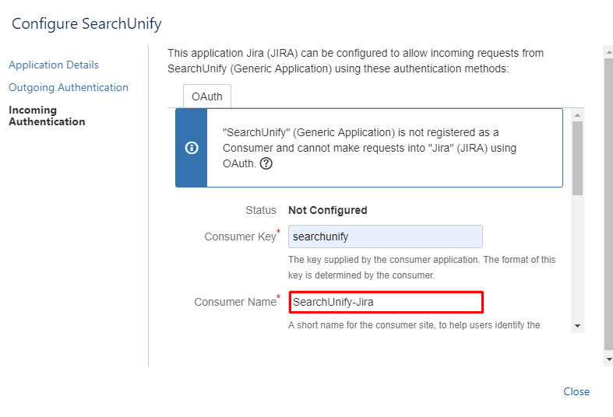
Task: Click into the Consumer Key field
Action: point(385,237)
